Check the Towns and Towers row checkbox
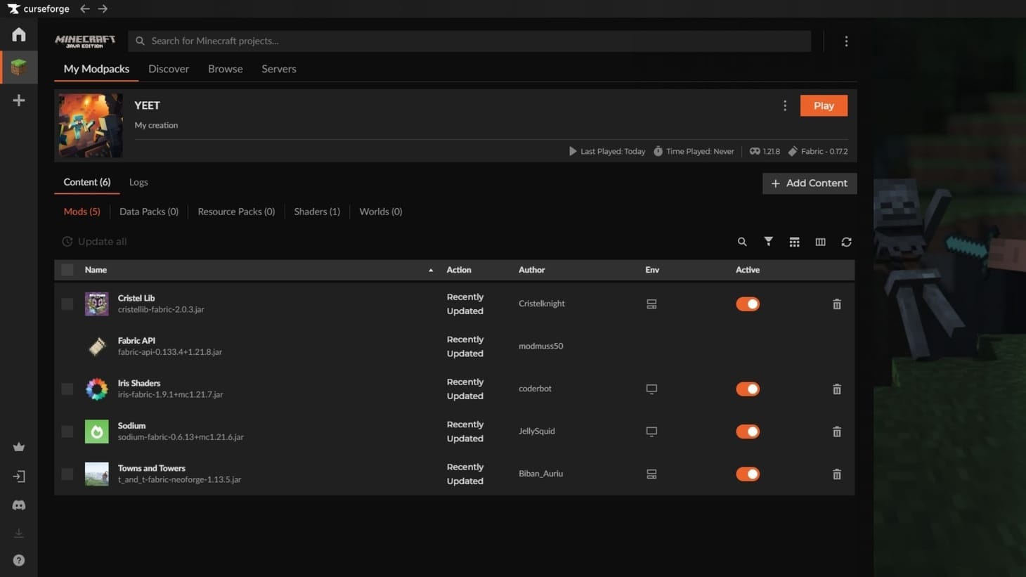The image size is (1026, 577). tap(67, 474)
